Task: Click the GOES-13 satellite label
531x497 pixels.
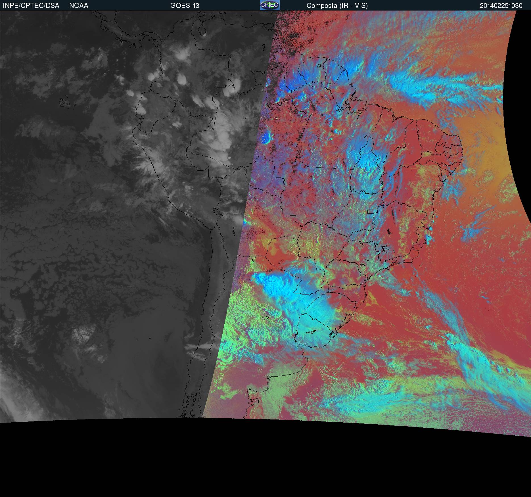Action: 185,6
